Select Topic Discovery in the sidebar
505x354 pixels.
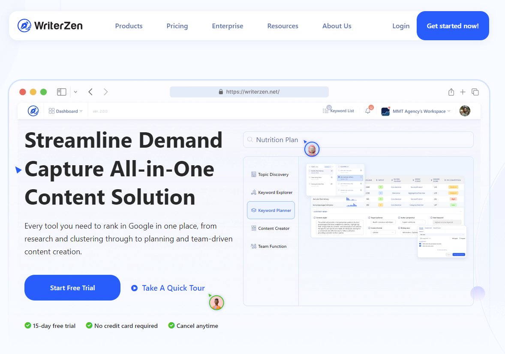(271, 174)
